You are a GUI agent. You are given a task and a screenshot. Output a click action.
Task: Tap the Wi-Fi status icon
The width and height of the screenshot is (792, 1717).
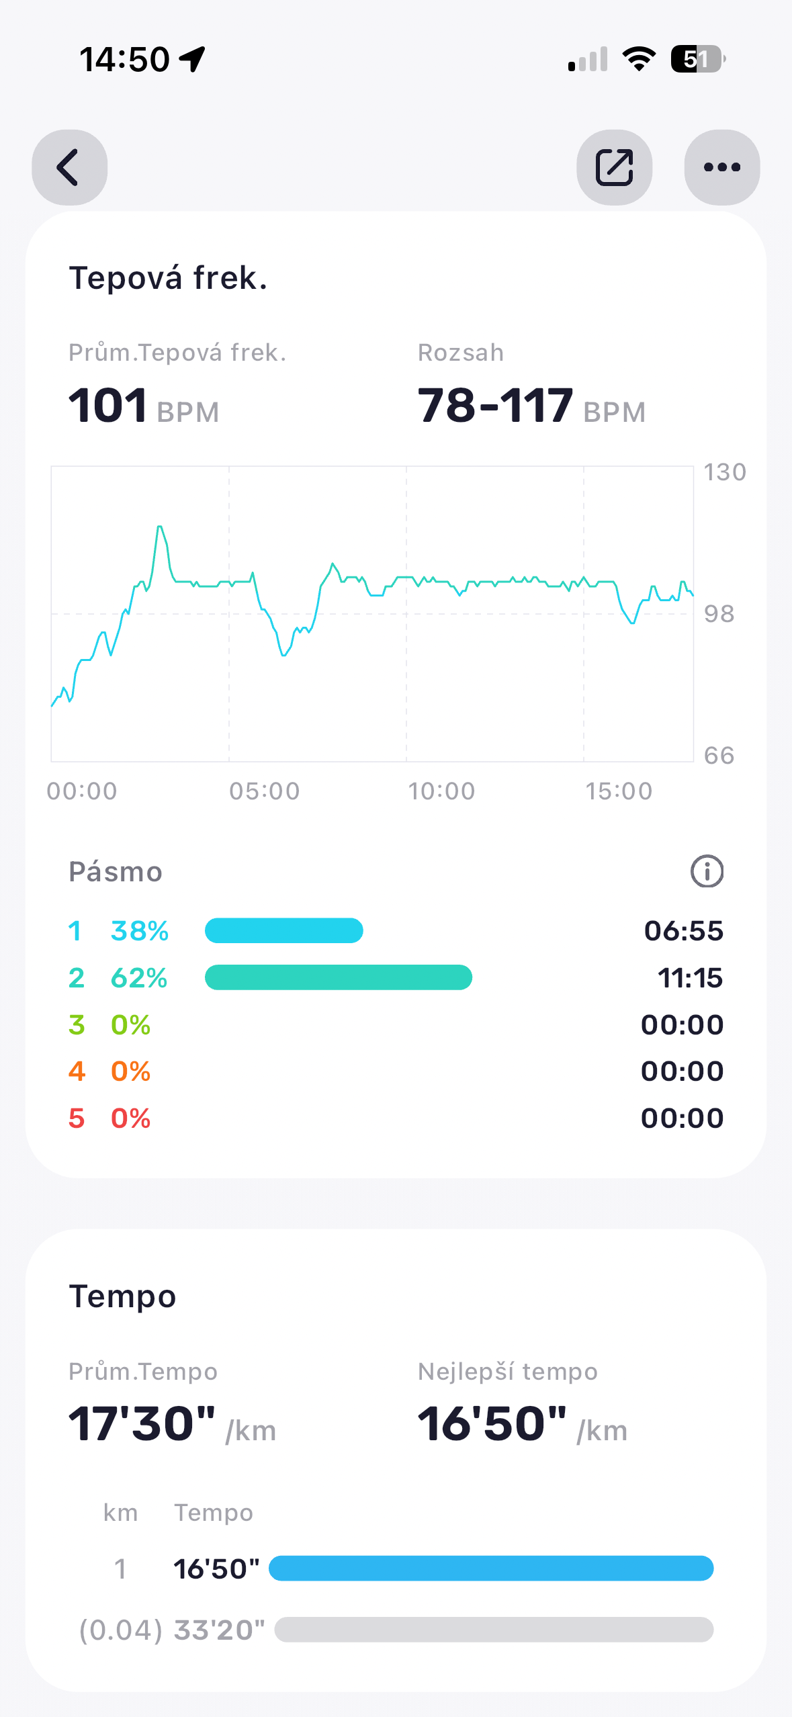click(x=639, y=59)
